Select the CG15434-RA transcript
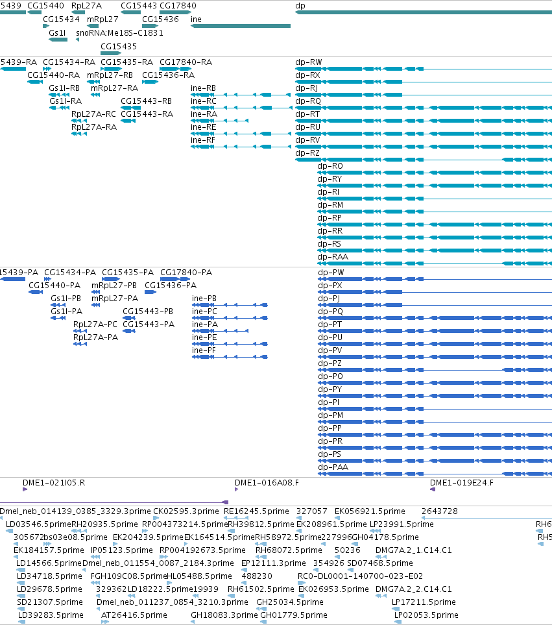Image resolution: width=552 pixels, height=625 pixels. [47, 69]
